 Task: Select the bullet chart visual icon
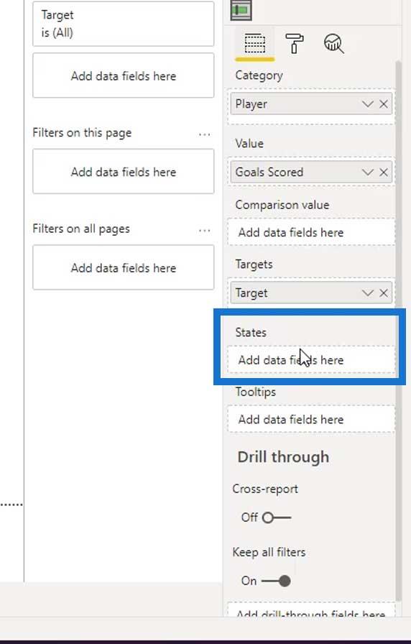241,10
